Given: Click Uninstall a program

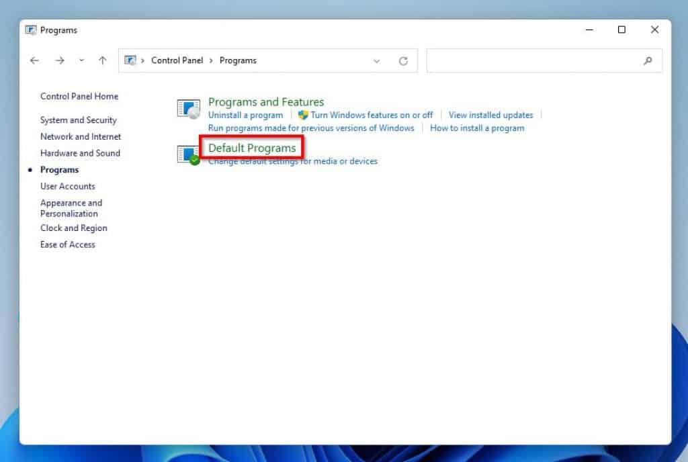Looking at the screenshot, I should click(x=246, y=115).
